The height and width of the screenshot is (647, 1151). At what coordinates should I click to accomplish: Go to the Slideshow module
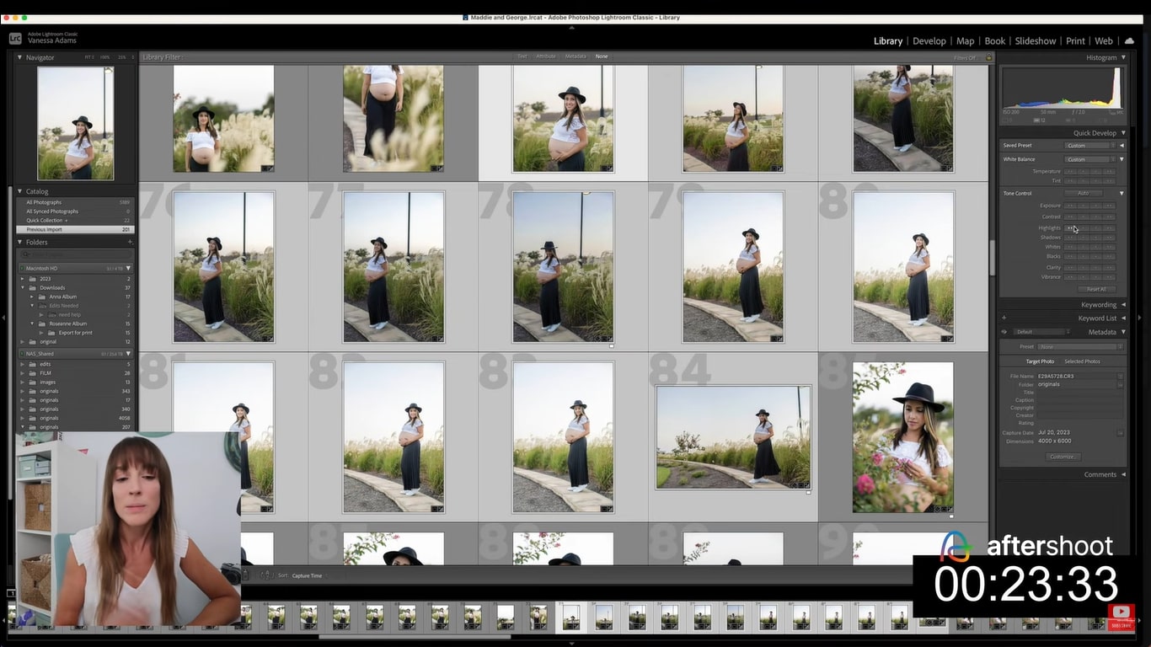tap(1036, 40)
